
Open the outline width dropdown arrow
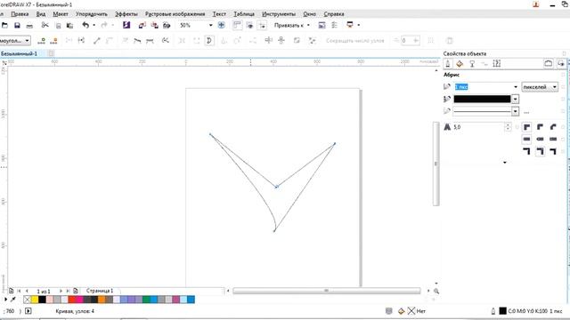point(516,87)
